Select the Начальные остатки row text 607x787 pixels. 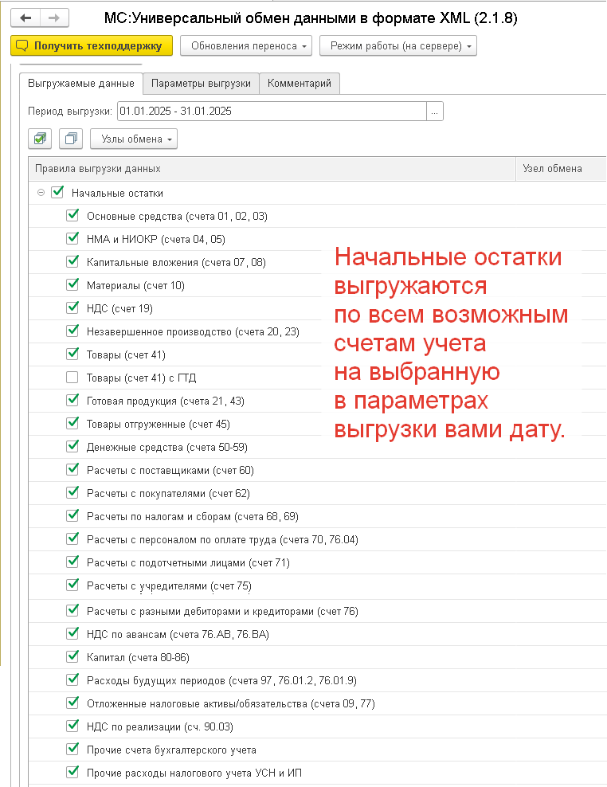(x=117, y=194)
